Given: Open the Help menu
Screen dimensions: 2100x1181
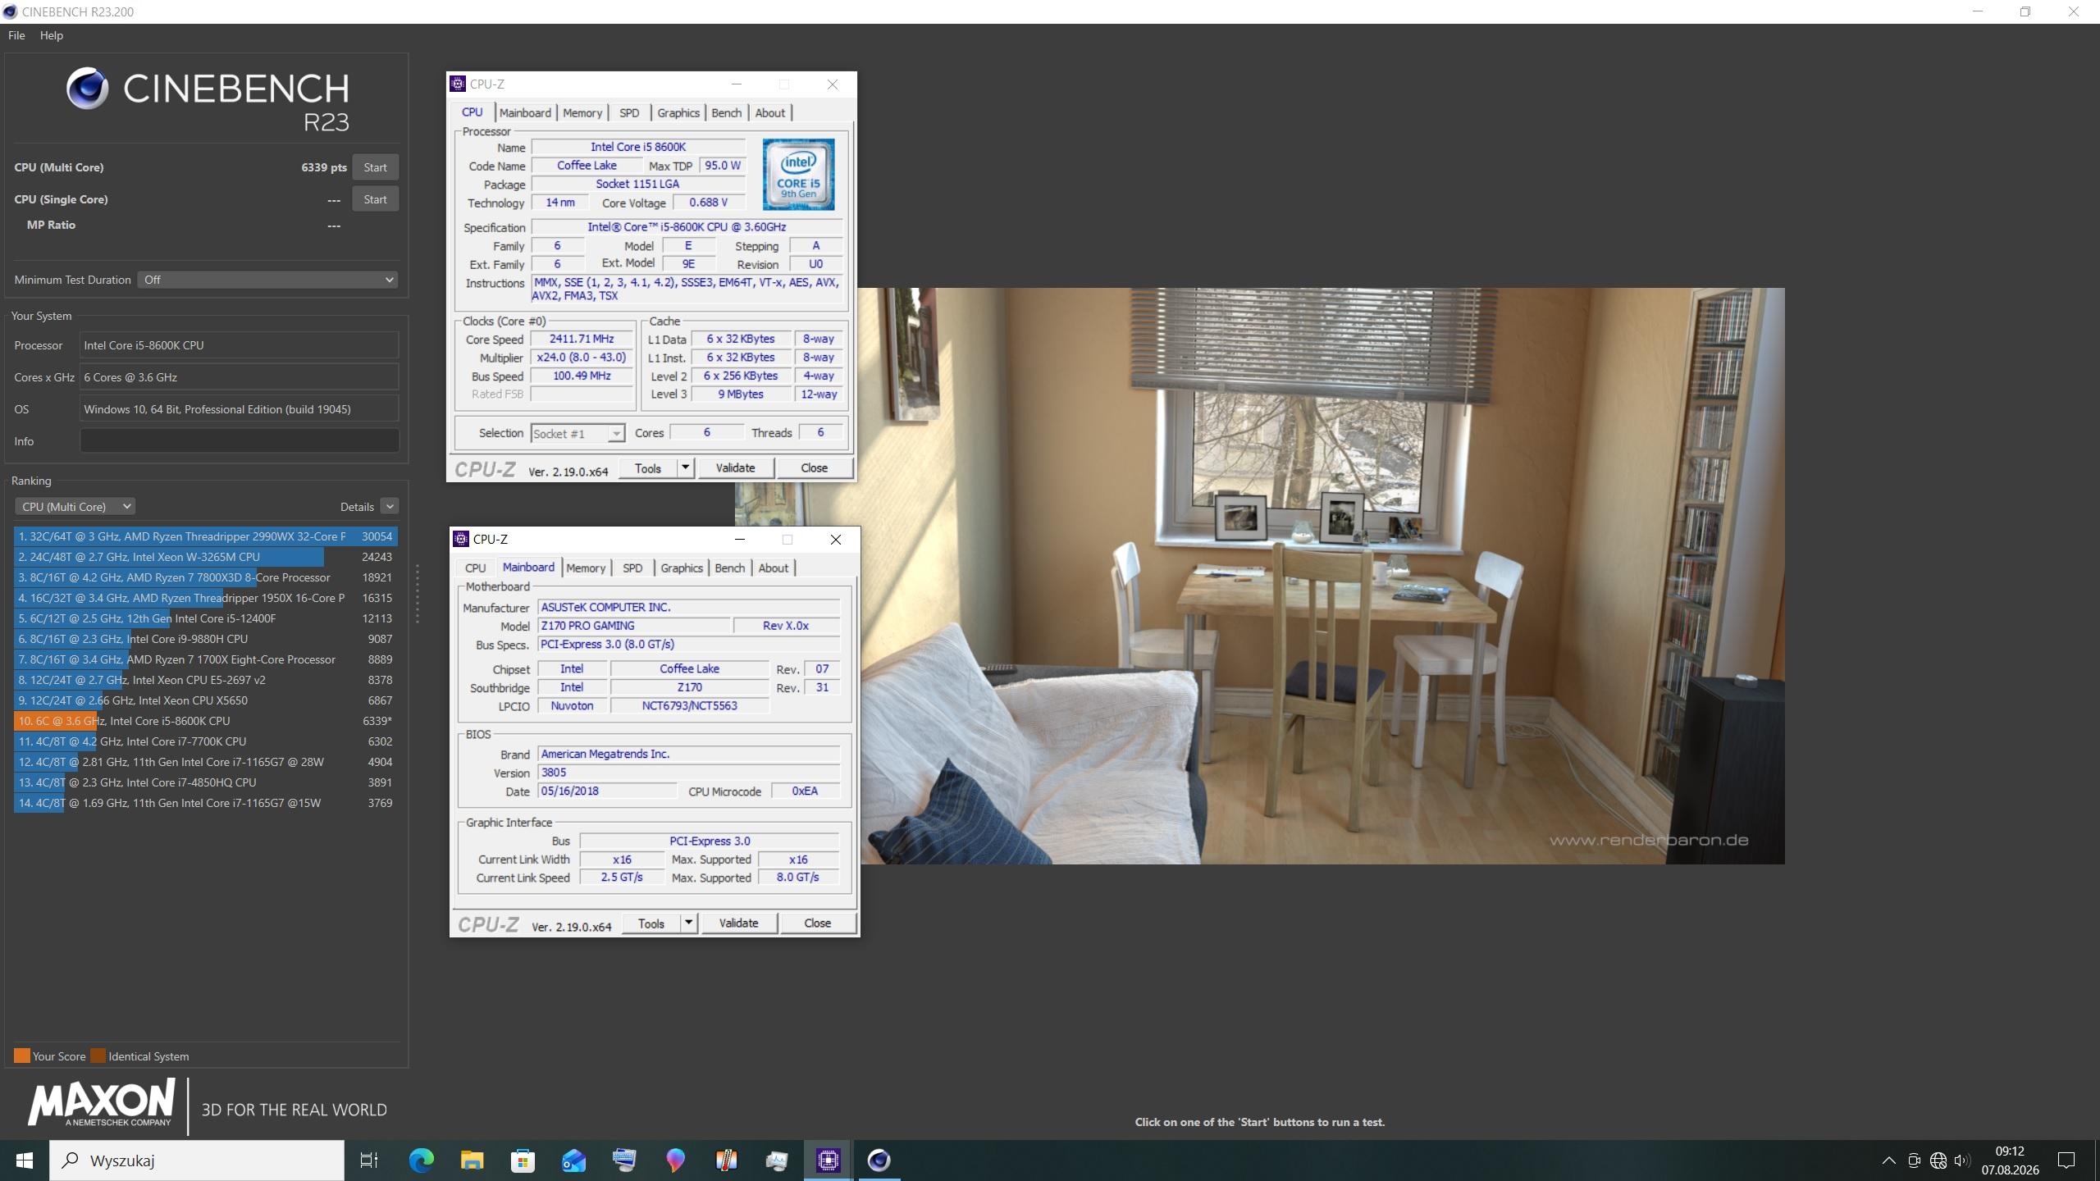Looking at the screenshot, I should click(51, 35).
